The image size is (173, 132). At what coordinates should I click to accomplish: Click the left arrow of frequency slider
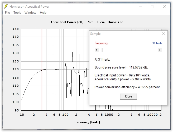click(97, 50)
